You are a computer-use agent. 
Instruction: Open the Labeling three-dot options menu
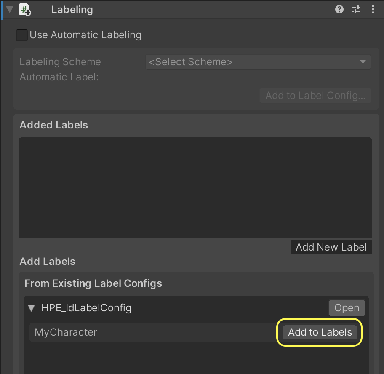click(373, 9)
